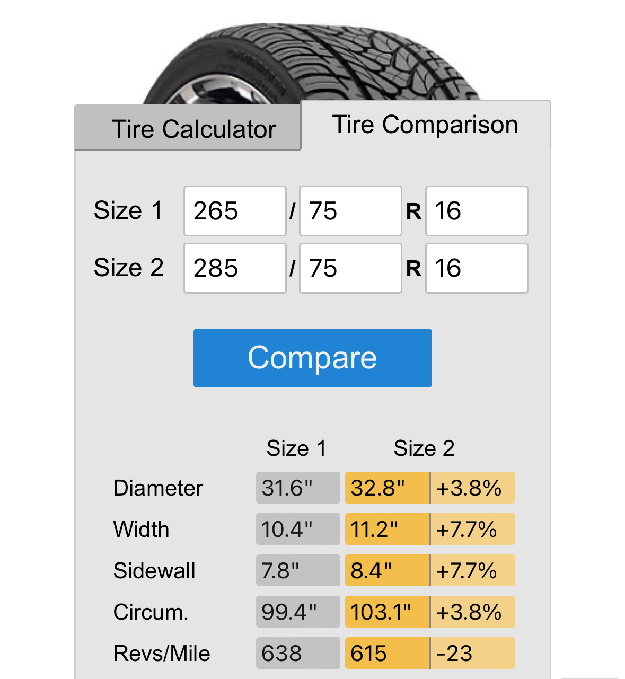
Task: Select the Size 2 circumference value 103.1"
Action: (387, 612)
